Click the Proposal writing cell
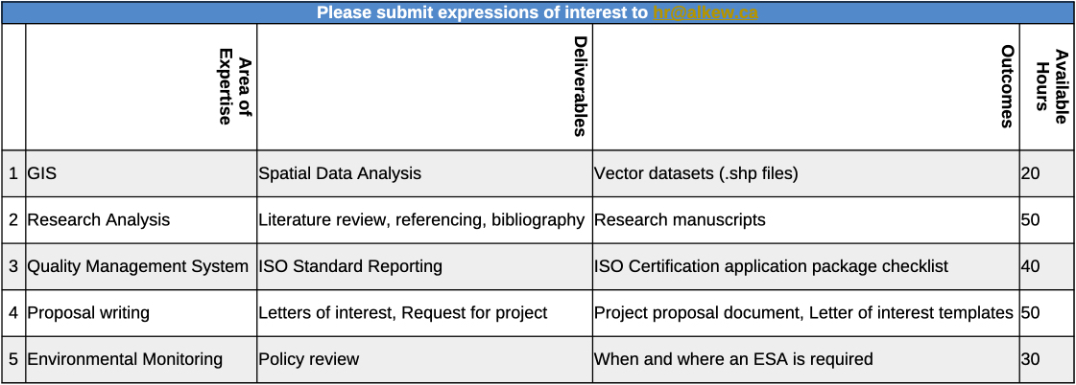The image size is (1076, 385). pyautogui.click(x=141, y=313)
